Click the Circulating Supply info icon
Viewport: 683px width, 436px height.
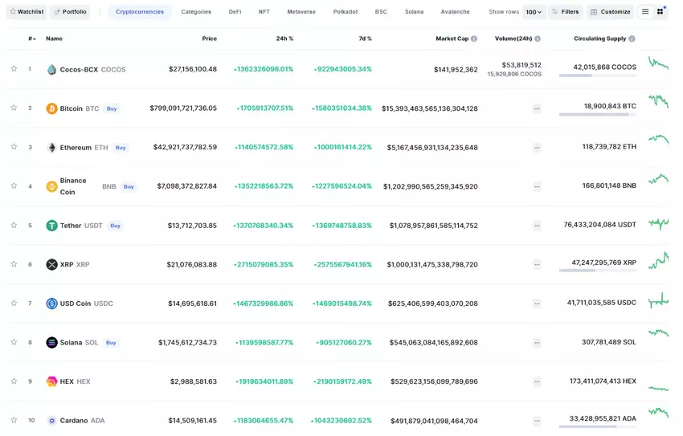pyautogui.click(x=632, y=39)
